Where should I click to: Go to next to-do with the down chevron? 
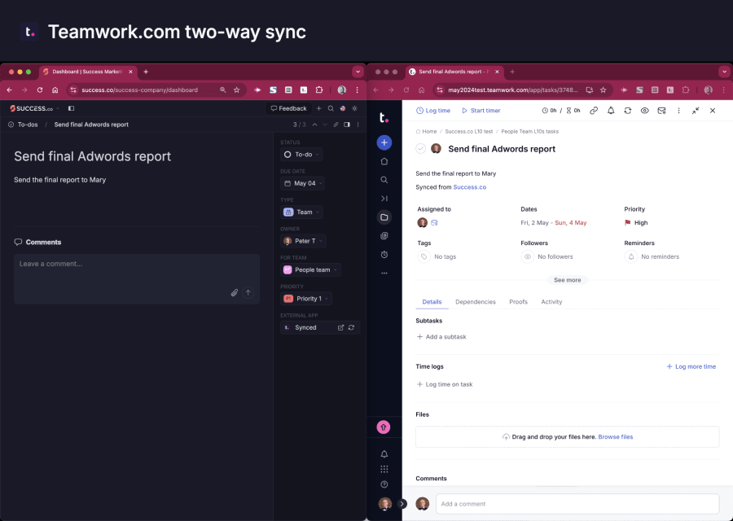pos(325,125)
